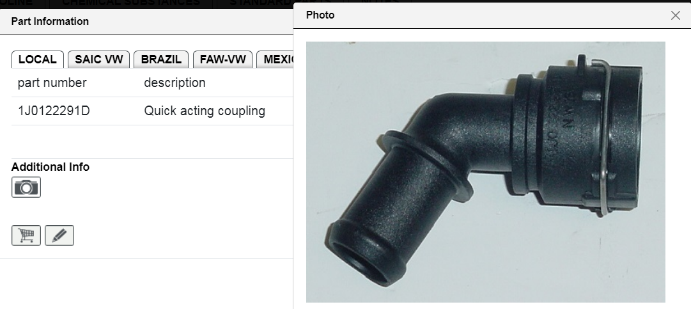Close the Photo panel
The image size is (691, 309).
click(675, 15)
